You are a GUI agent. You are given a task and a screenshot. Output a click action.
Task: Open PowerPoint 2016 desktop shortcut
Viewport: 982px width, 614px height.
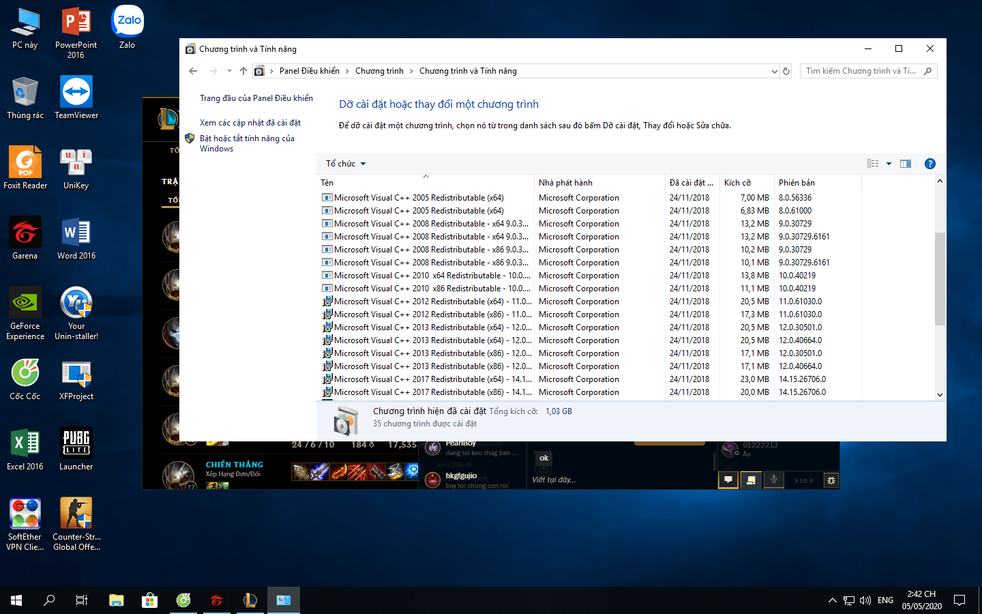tap(76, 33)
